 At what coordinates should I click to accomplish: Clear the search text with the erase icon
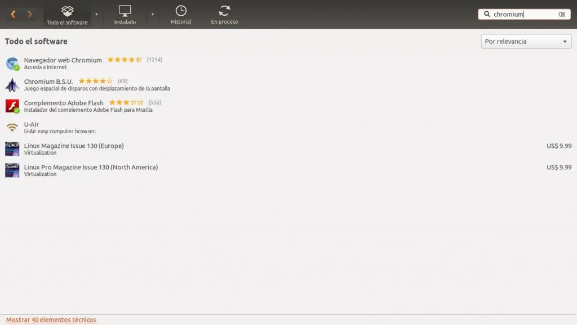[x=562, y=14]
